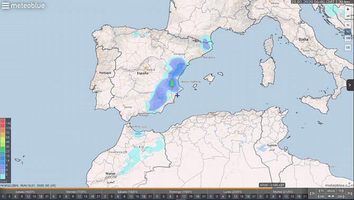354x200 pixels.
Task: Select the 60 km resolution option
Action: coord(348,32)
